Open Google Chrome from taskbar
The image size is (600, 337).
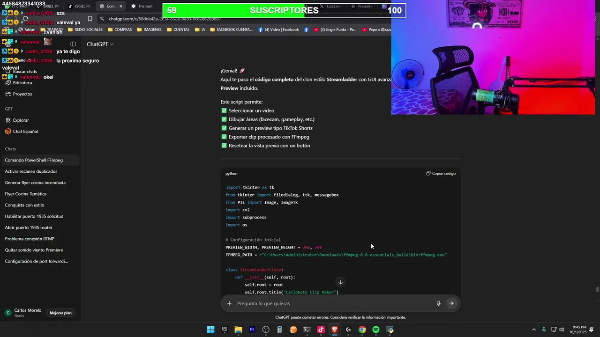pos(362,330)
